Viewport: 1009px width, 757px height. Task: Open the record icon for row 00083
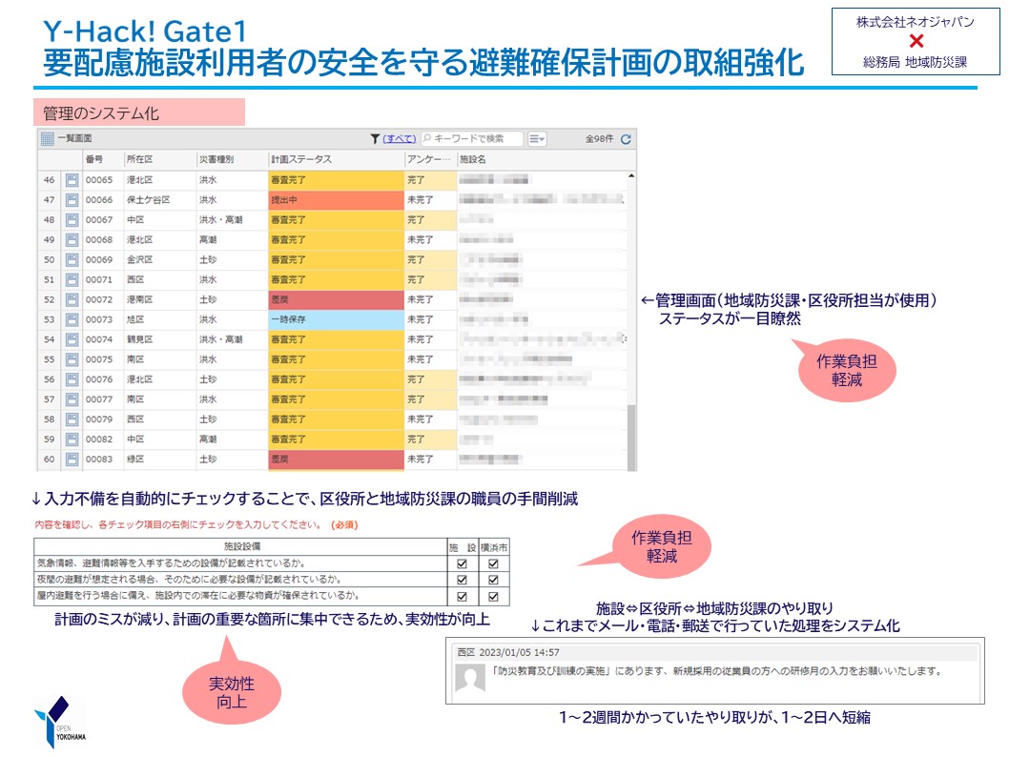pyautogui.click(x=72, y=460)
